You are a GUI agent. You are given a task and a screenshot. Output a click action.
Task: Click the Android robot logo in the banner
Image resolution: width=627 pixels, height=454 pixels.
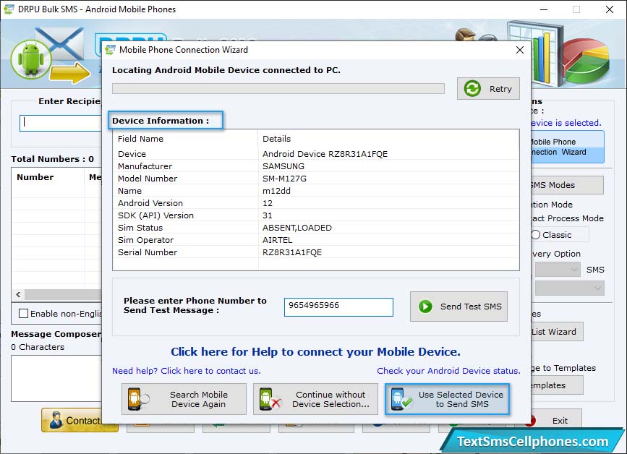31,59
